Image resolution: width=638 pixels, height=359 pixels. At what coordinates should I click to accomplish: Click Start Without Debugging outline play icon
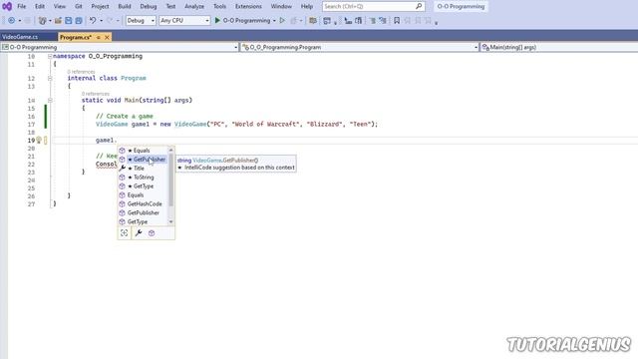[x=282, y=20]
